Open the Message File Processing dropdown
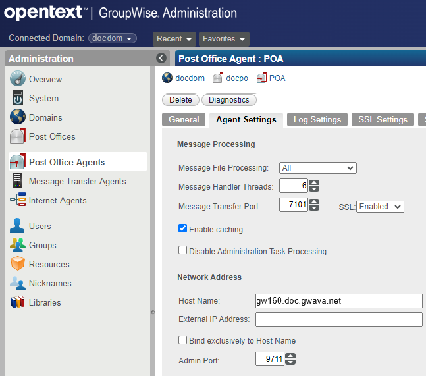 coord(317,168)
